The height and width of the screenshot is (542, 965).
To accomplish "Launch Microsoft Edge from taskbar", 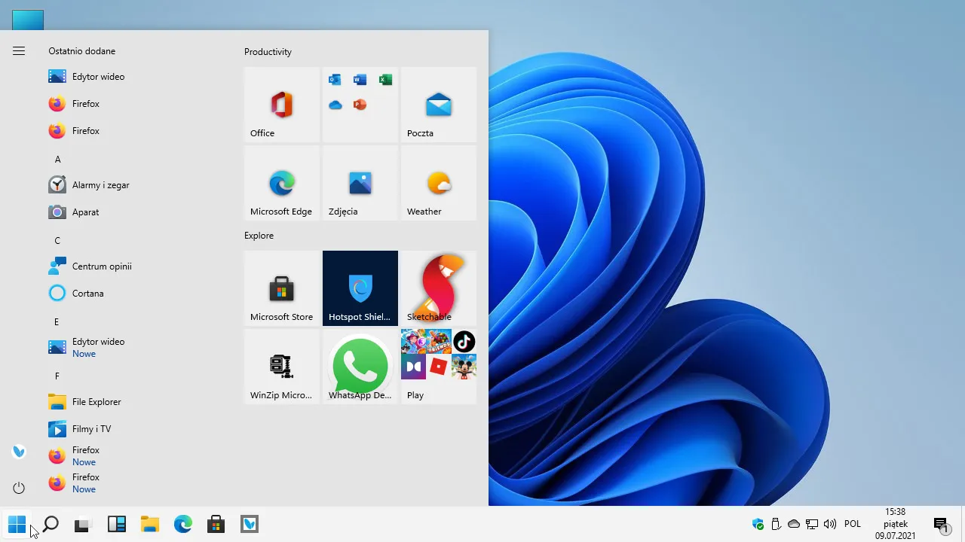I will [x=182, y=524].
